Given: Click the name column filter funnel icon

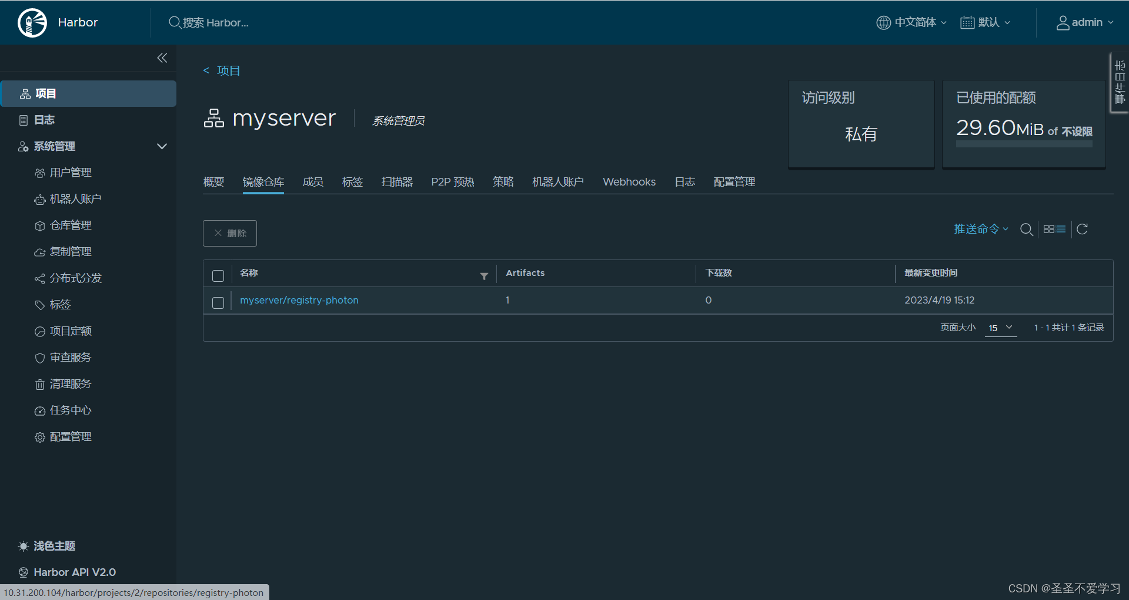Looking at the screenshot, I should (x=484, y=276).
